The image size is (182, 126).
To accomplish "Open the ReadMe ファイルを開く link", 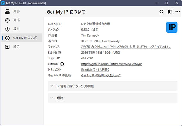I will point(95,70).
